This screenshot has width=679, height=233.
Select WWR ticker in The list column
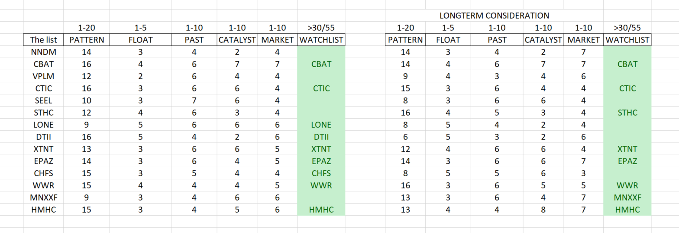click(43, 186)
